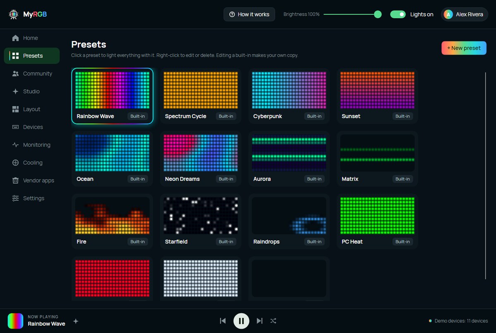Select the solid red preset card

(112, 279)
